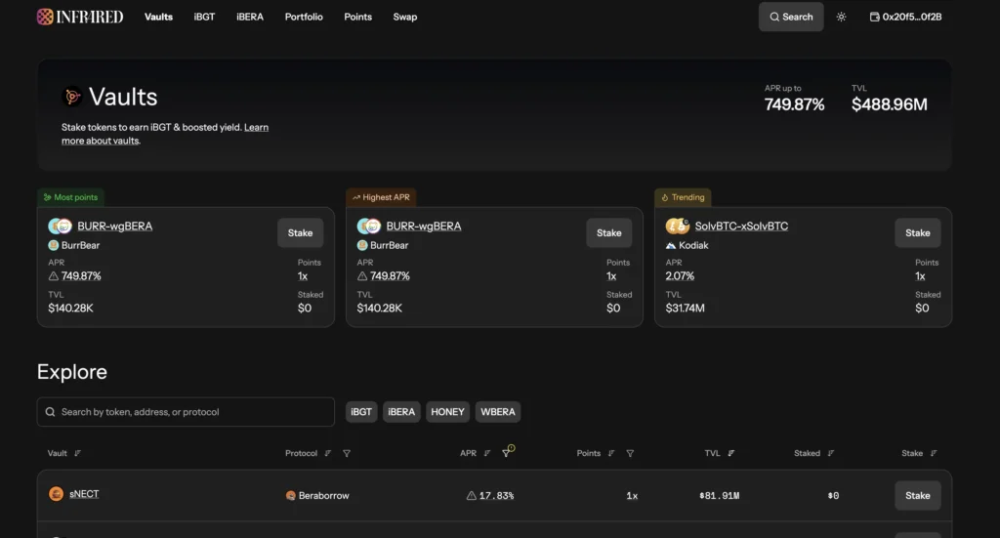Filter vaults by the iBGT chip

(361, 412)
